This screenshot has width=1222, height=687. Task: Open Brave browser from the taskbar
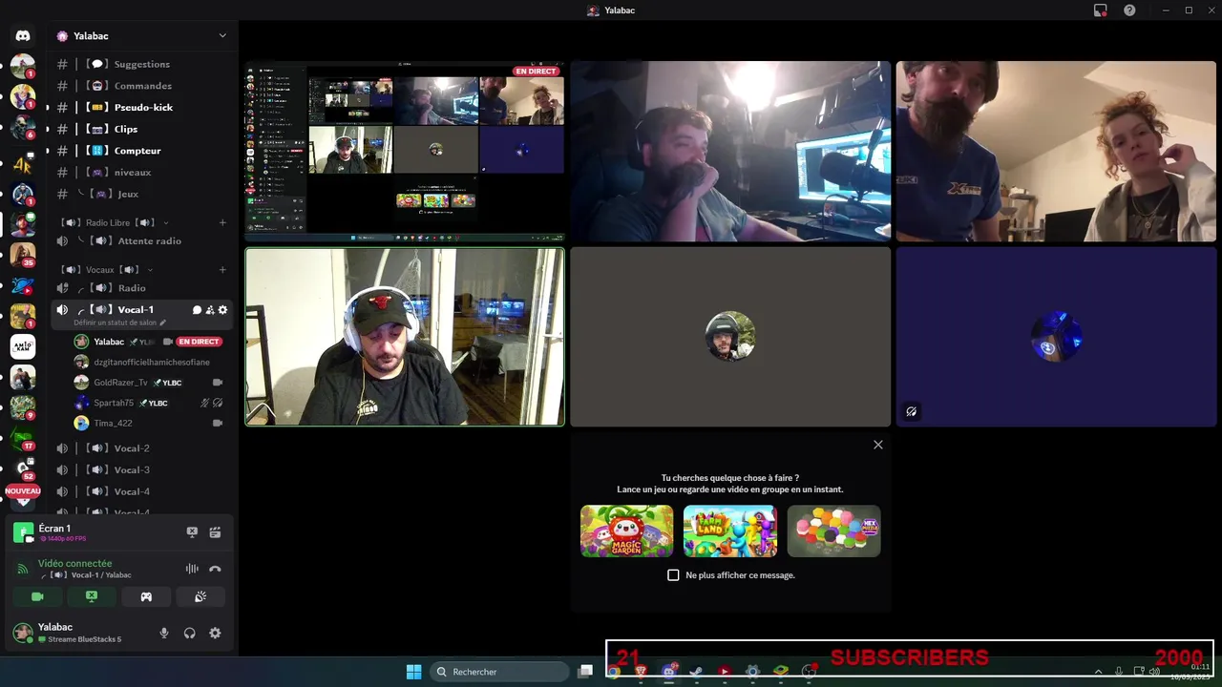coord(641,672)
